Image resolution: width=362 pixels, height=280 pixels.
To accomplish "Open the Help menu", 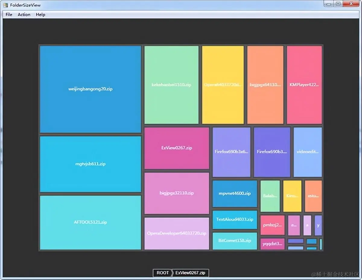I will (40, 14).
